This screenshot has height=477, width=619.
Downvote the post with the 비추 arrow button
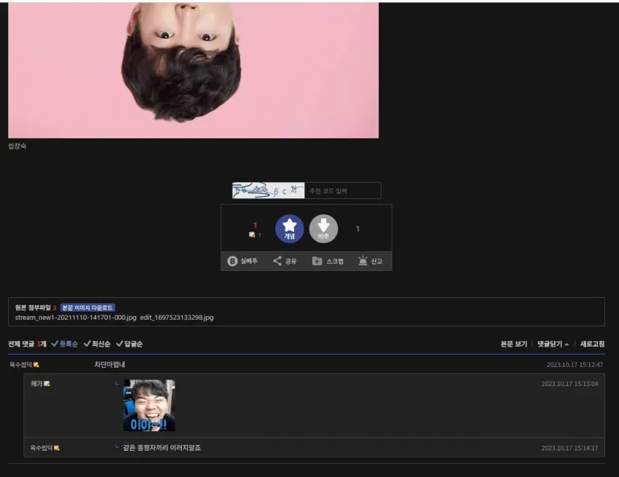[x=323, y=229]
